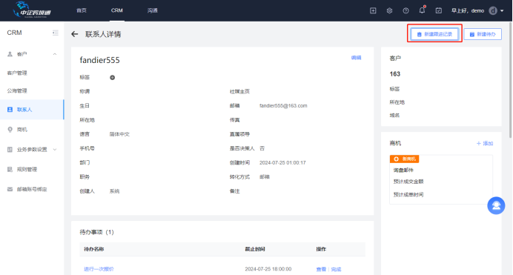Open the 沟通 communication tab
The width and height of the screenshot is (513, 275).
tap(153, 10)
